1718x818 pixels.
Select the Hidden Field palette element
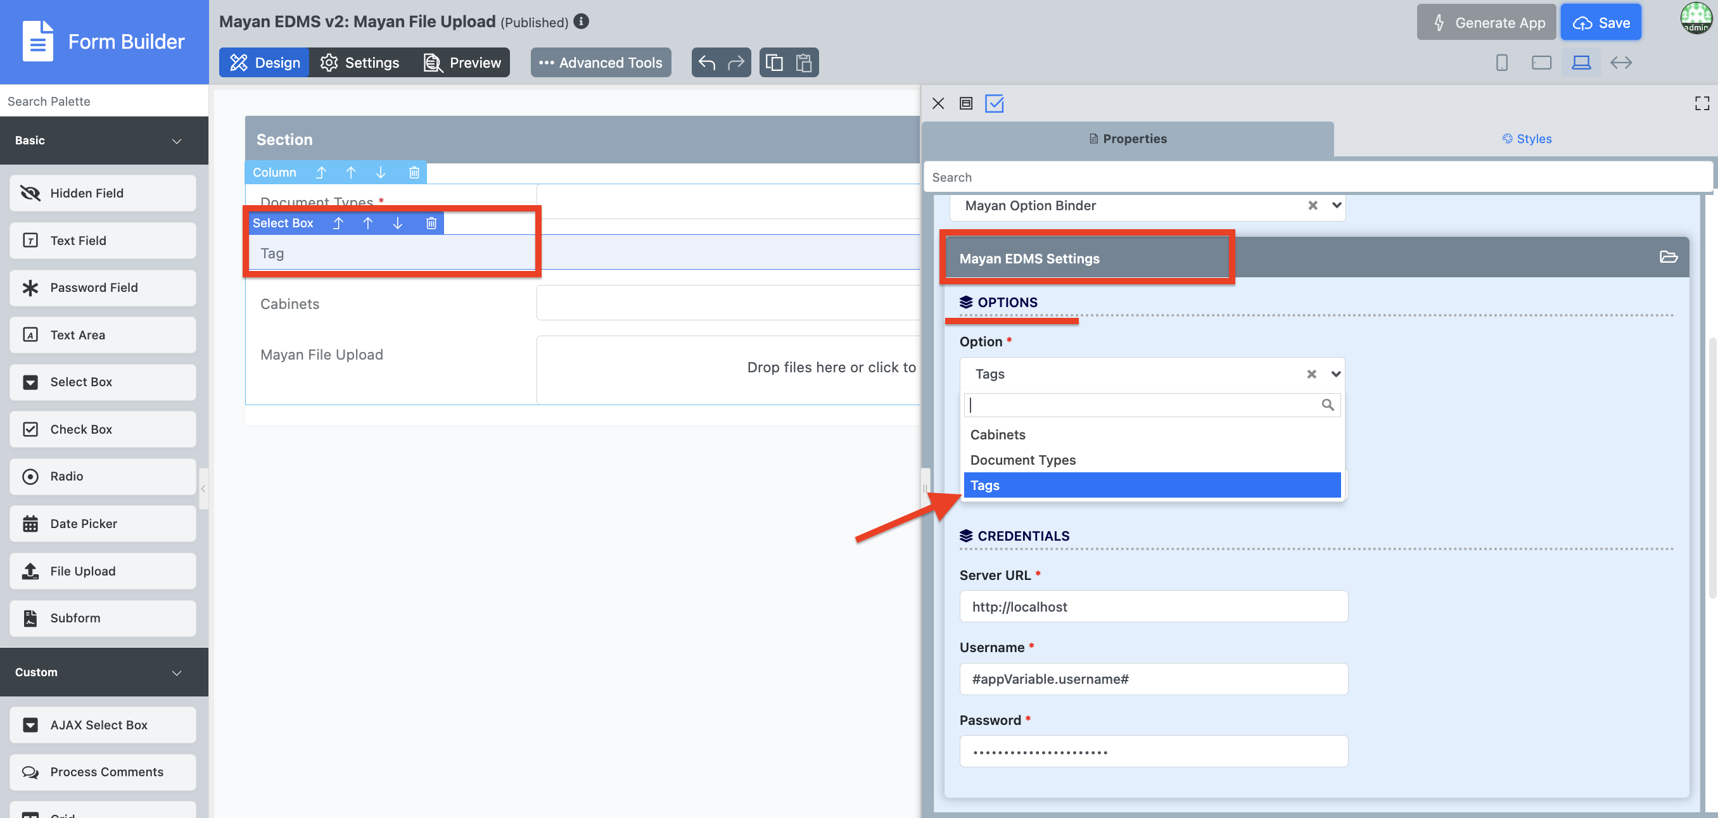[x=103, y=193]
